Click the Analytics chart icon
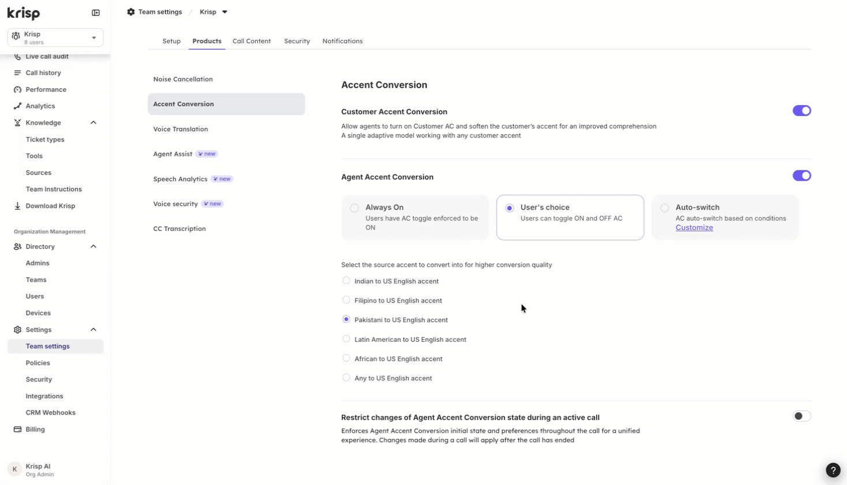This screenshot has width=847, height=485. 17,106
